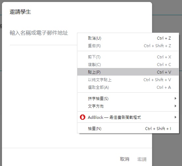Click the 邀請學生 dialog title
This screenshot has width=182, height=166.
(20, 12)
